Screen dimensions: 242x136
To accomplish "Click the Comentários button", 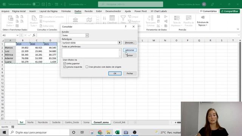I will (x=208, y=11).
